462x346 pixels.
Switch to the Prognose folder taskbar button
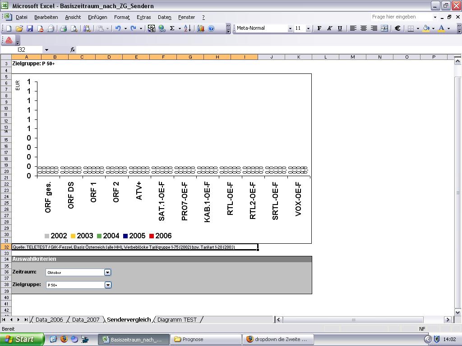click(206, 339)
